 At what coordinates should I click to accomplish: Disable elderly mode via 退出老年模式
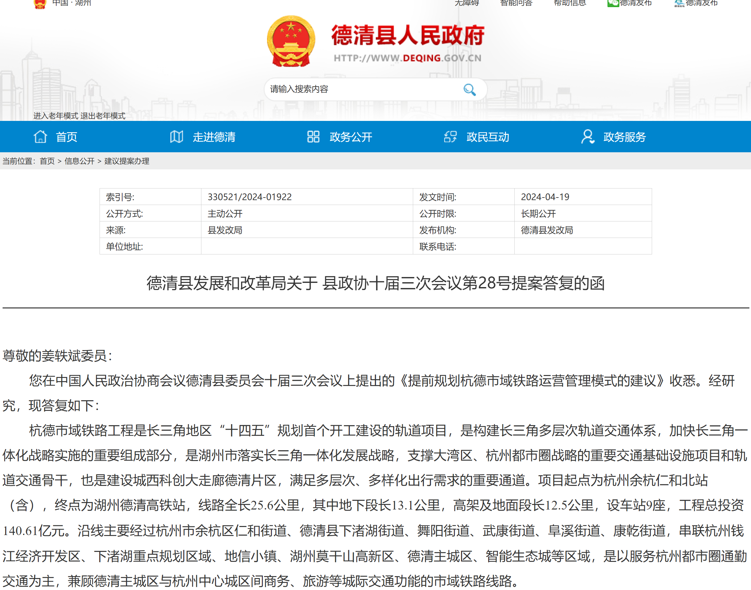[102, 116]
